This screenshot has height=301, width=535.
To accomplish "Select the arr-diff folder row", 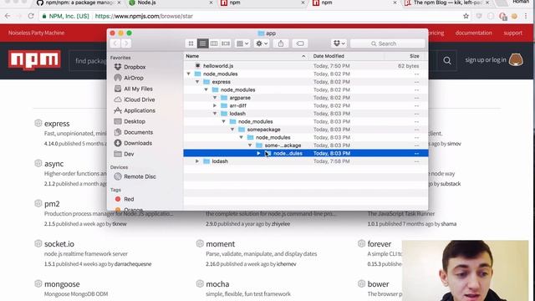I will click(305, 106).
